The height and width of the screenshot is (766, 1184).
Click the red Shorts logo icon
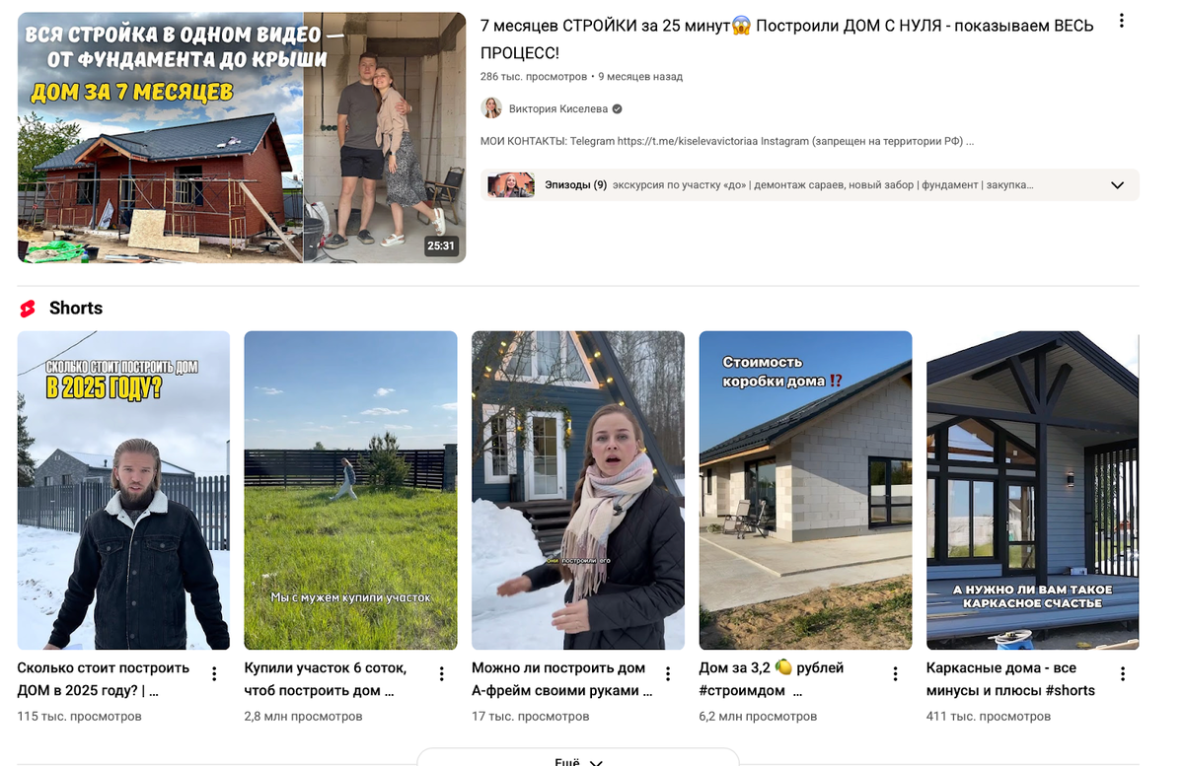(x=28, y=309)
